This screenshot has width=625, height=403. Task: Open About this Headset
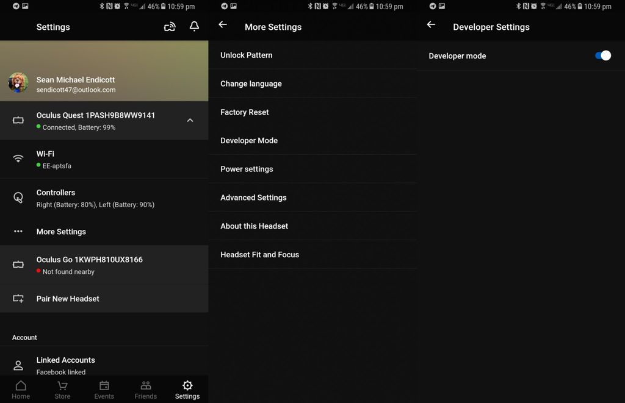click(254, 226)
